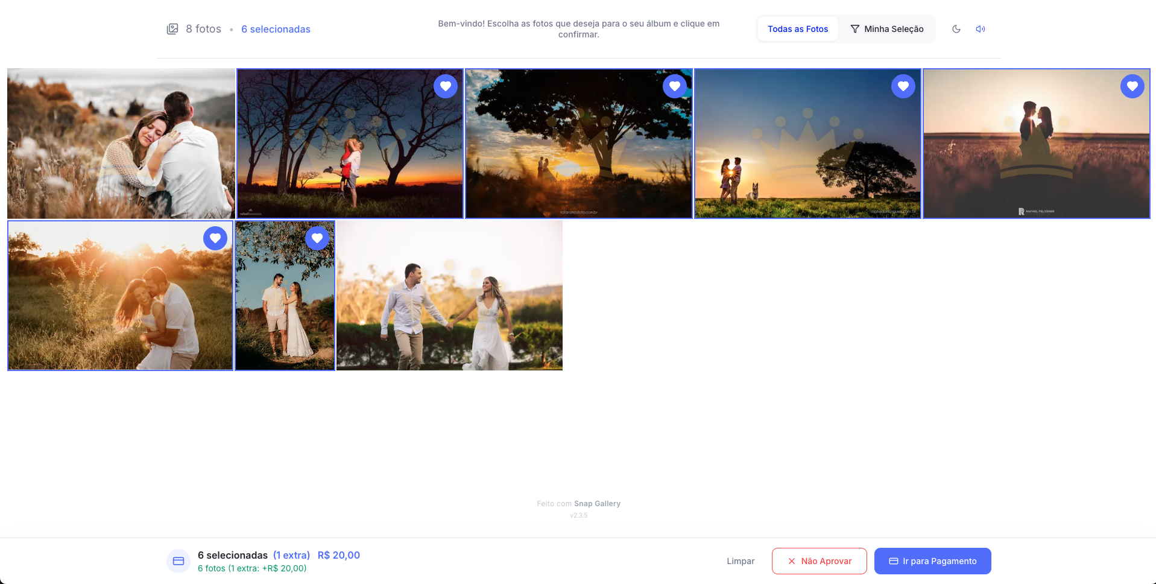Click the (1 extra) label in bottom bar

(291, 555)
